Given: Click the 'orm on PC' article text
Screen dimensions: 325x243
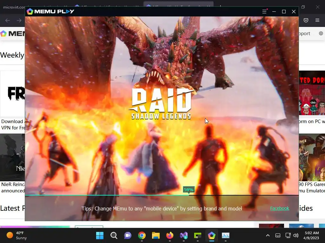Looking at the screenshot, I should click(x=312, y=121).
